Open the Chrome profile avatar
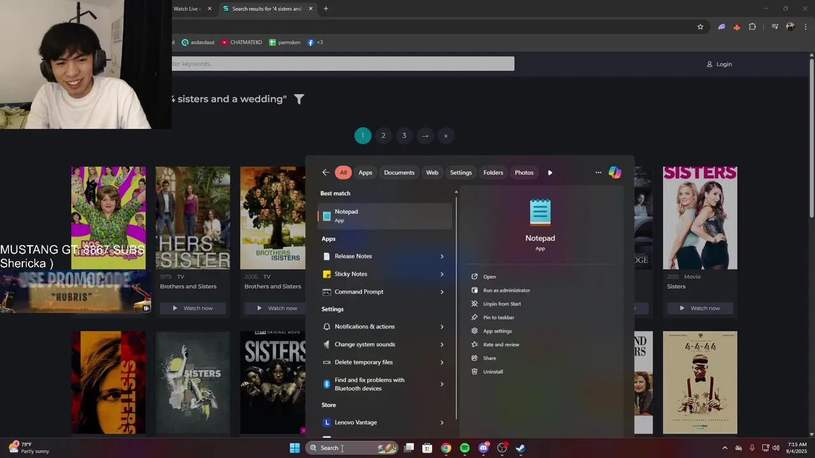The image size is (815, 458). coord(790,27)
